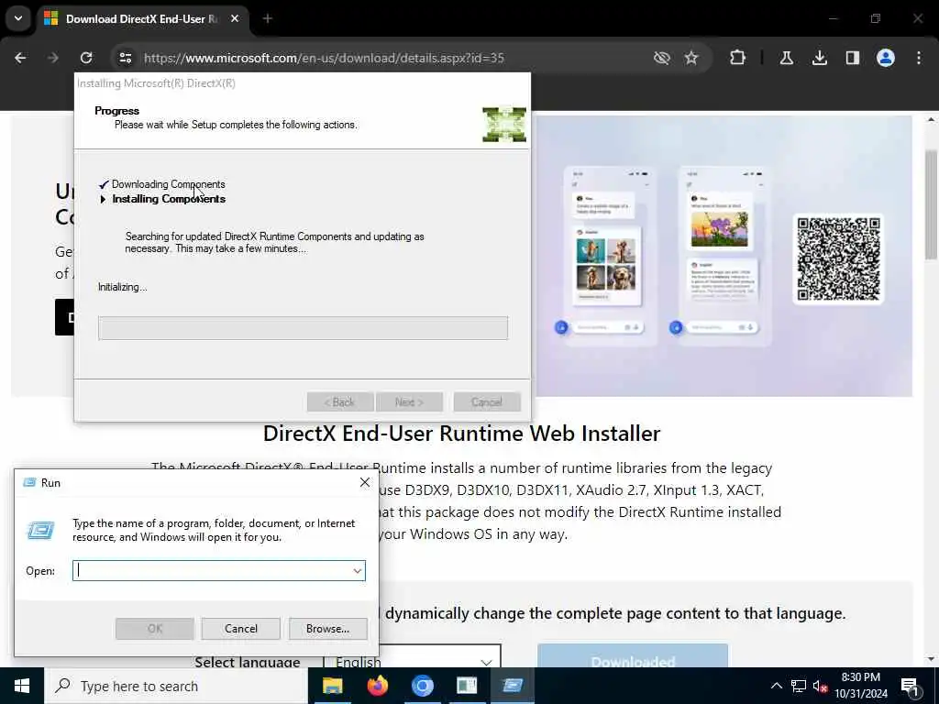Click Cancel in DirectX setup dialog

[x=487, y=401]
